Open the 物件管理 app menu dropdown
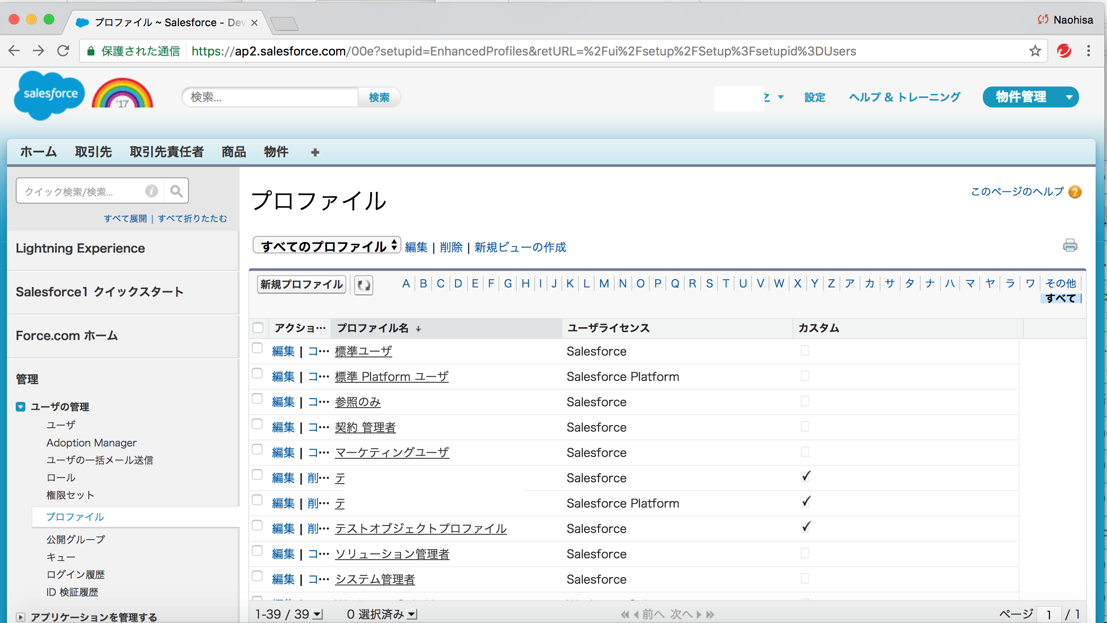Viewport: 1107px width, 623px height. [1069, 97]
